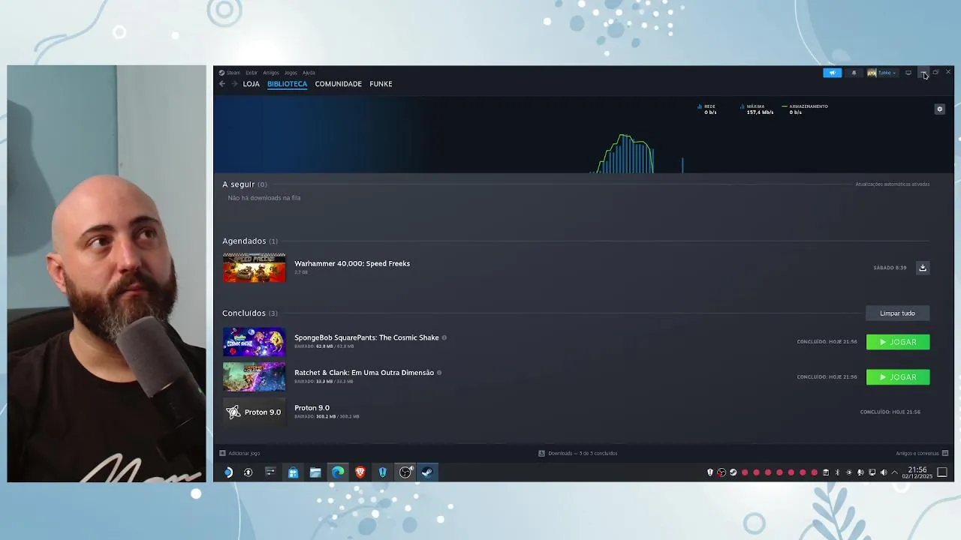
Task: Expand hidden system tray icons arrow
Action: click(x=895, y=472)
